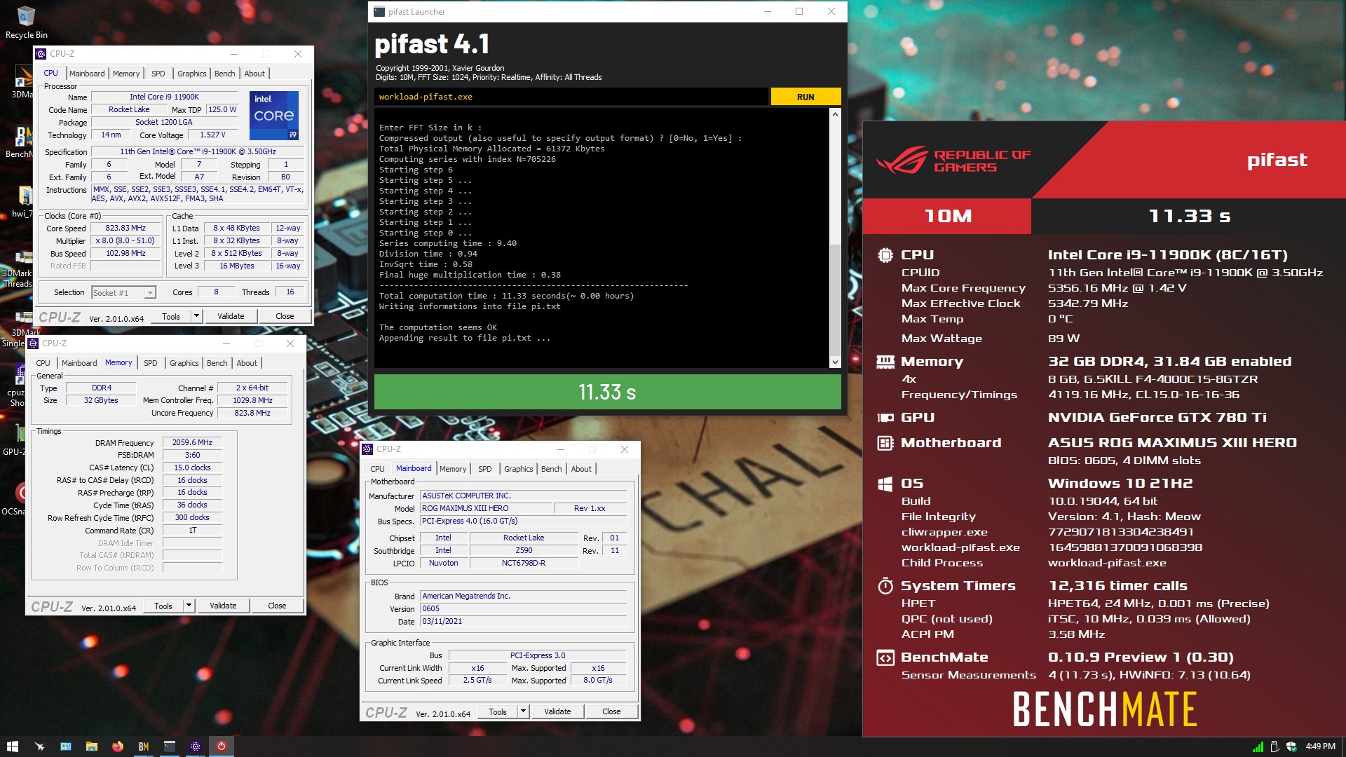
Task: Click the airplane icon on the taskbar
Action: [x=39, y=746]
